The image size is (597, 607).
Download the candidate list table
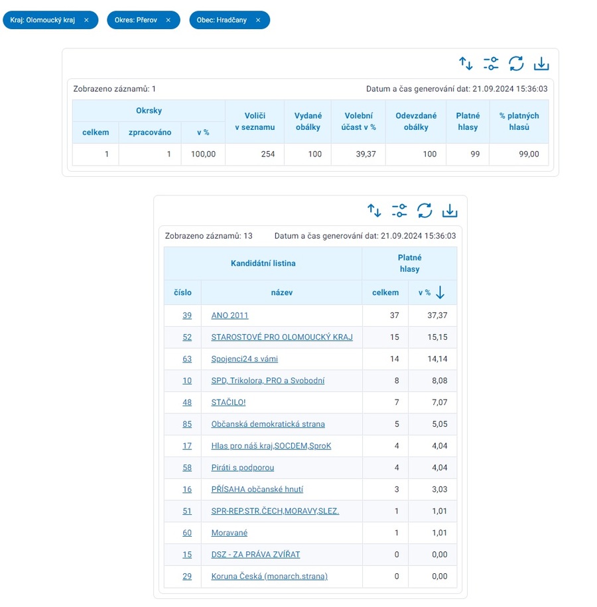[x=450, y=211]
